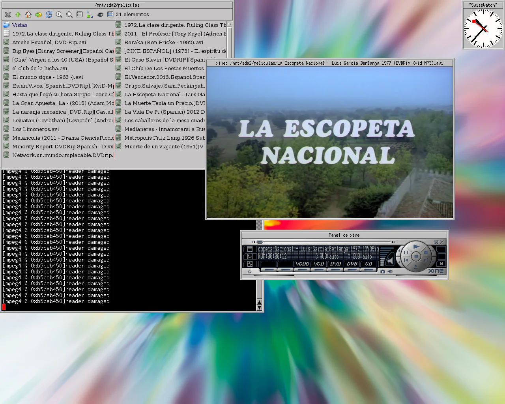The width and height of the screenshot is (505, 404).
Task: Toggle hidden files with the eye icon
Action: point(100,15)
